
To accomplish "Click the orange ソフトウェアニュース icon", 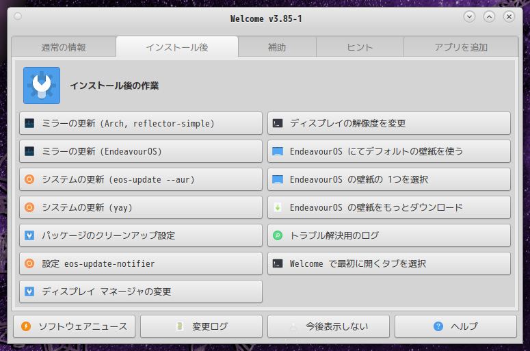I will 26,326.
